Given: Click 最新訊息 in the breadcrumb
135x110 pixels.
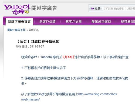Looking at the screenshot, I should (x=33, y=30).
